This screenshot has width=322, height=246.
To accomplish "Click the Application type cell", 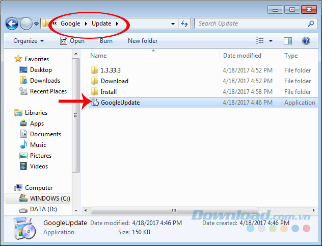I will [x=300, y=103].
